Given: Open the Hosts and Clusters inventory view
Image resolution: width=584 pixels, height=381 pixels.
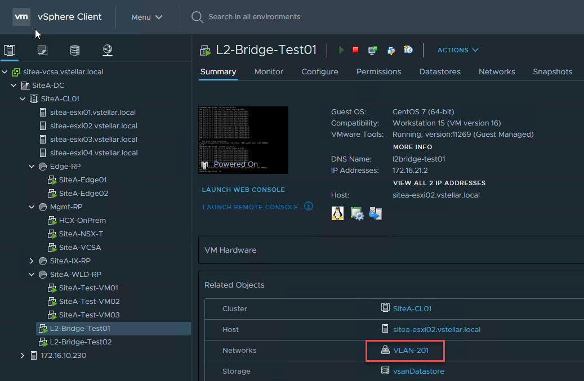Looking at the screenshot, I should point(10,51).
